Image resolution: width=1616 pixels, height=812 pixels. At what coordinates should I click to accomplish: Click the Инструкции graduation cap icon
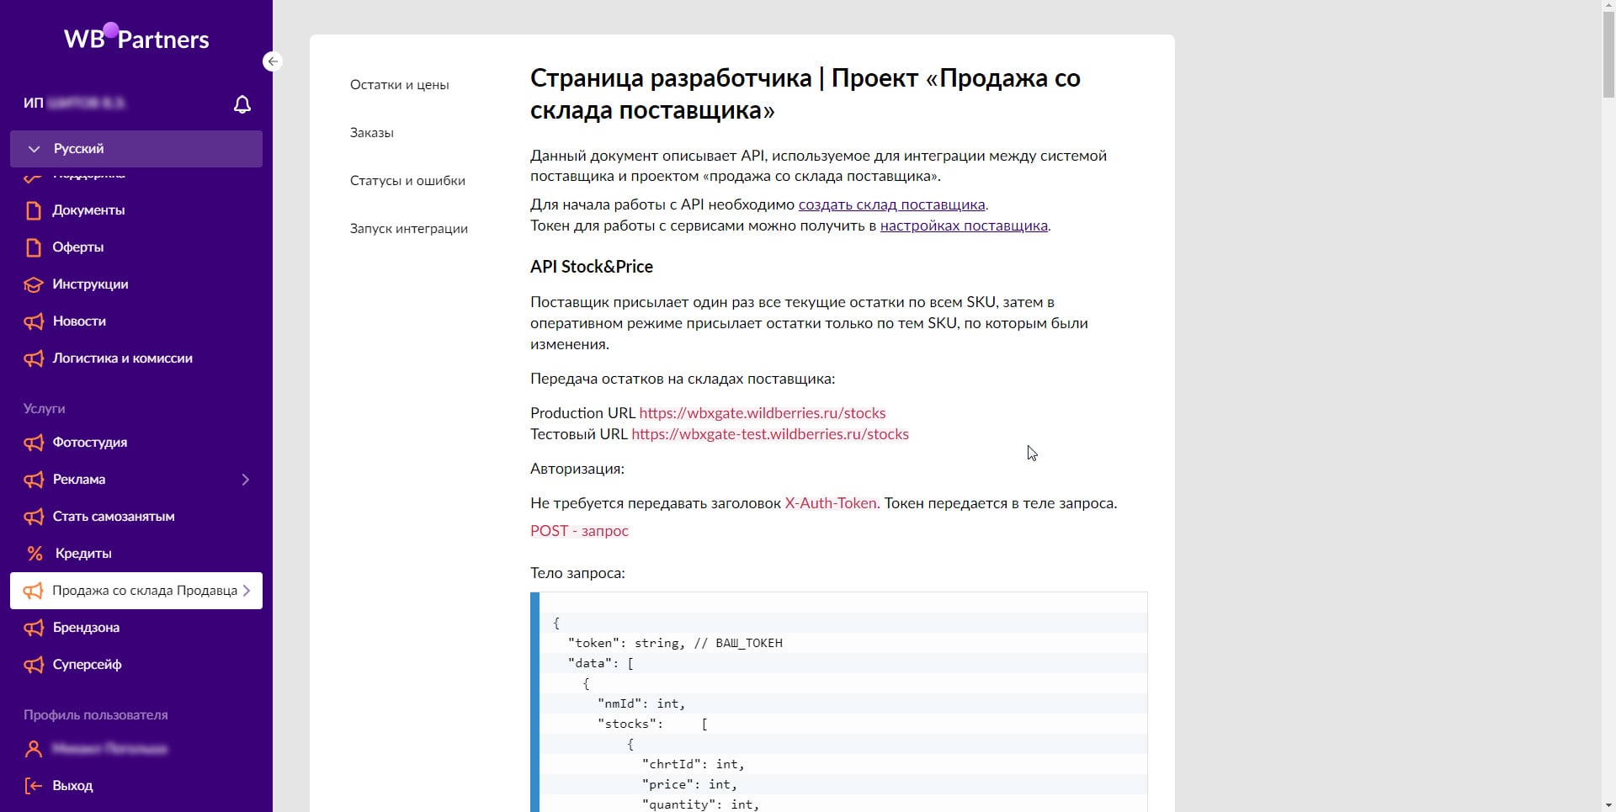[34, 284]
